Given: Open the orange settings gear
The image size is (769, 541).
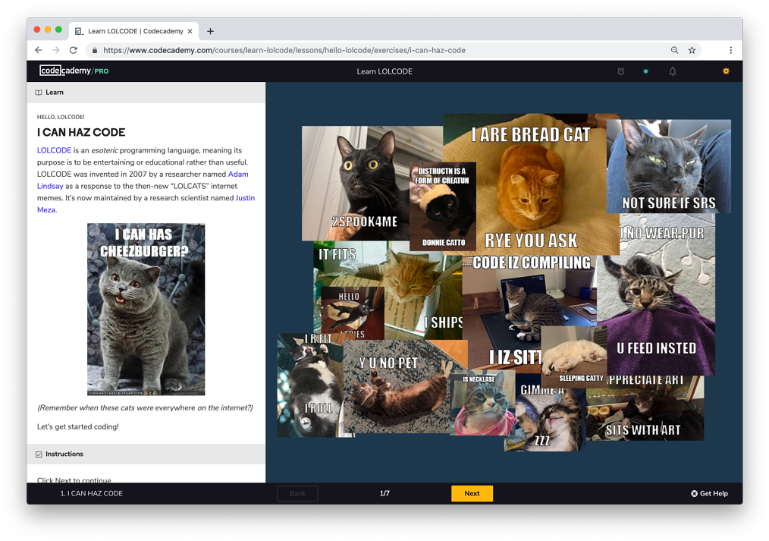Looking at the screenshot, I should click(x=726, y=71).
